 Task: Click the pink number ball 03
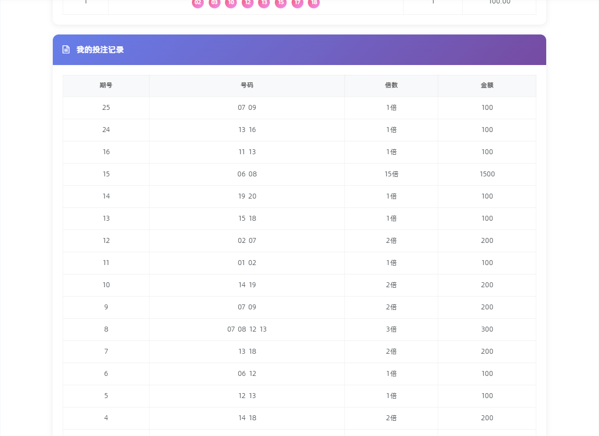[215, 3]
